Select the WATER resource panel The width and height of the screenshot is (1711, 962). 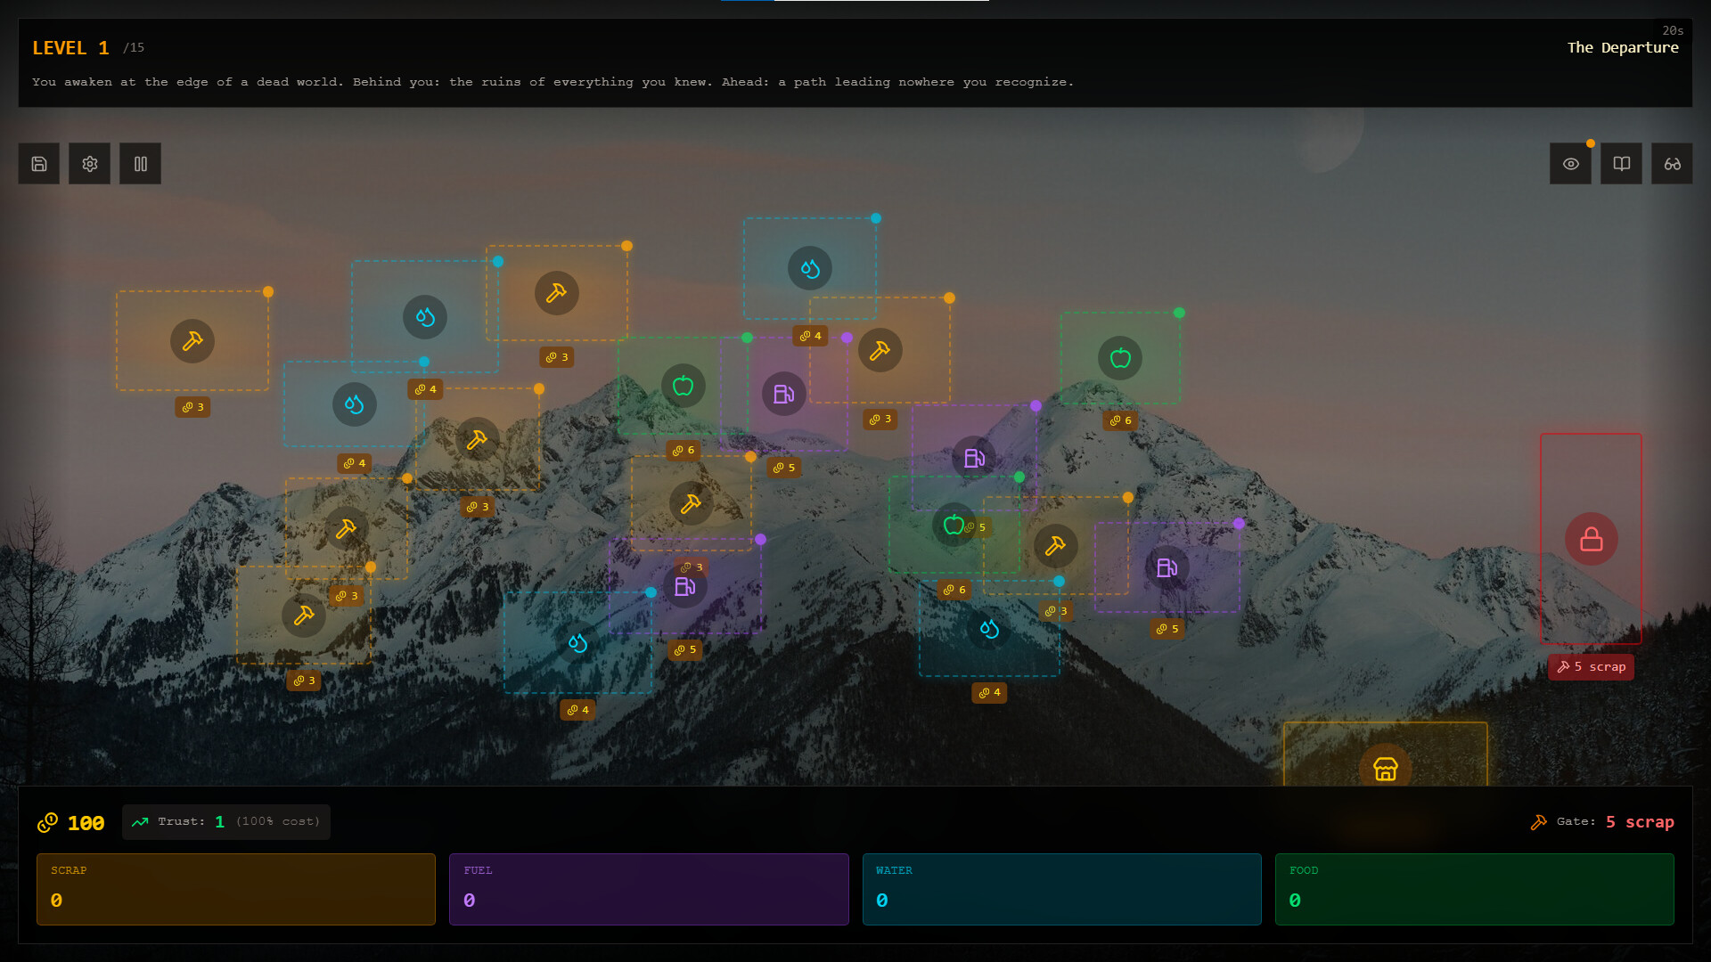tap(1061, 889)
